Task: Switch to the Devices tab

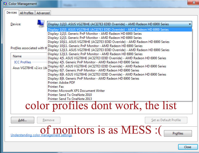Action: 12,13
